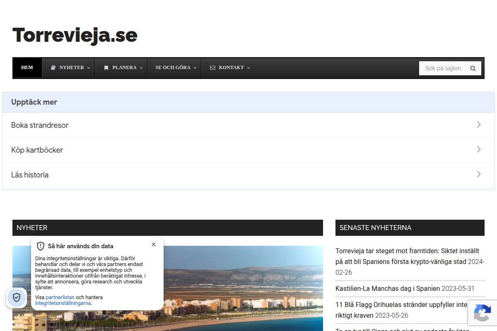Open Torrevieja krypto-vänliga stad article

407,256
